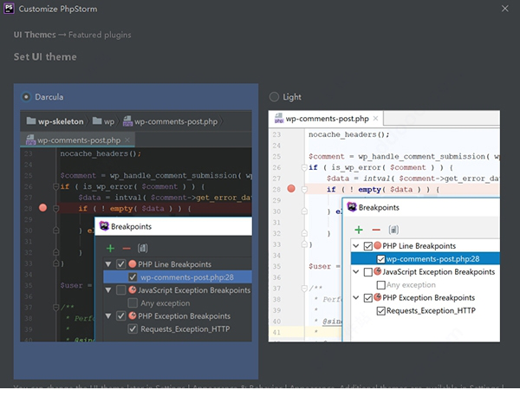Click line number 41 in Light preview gutter
Image resolution: width=520 pixels, height=403 pixels.
(276, 332)
